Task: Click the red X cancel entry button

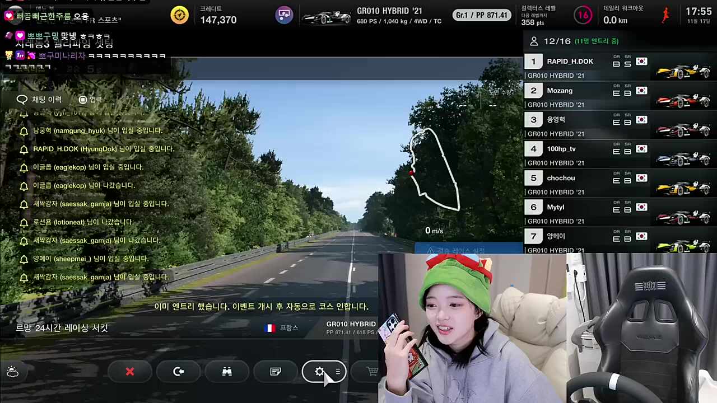Action: [x=130, y=372]
